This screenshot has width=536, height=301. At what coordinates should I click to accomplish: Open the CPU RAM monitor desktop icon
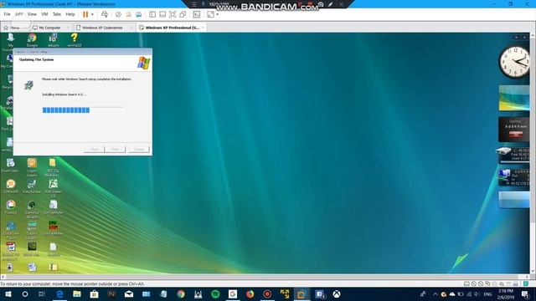point(53,228)
